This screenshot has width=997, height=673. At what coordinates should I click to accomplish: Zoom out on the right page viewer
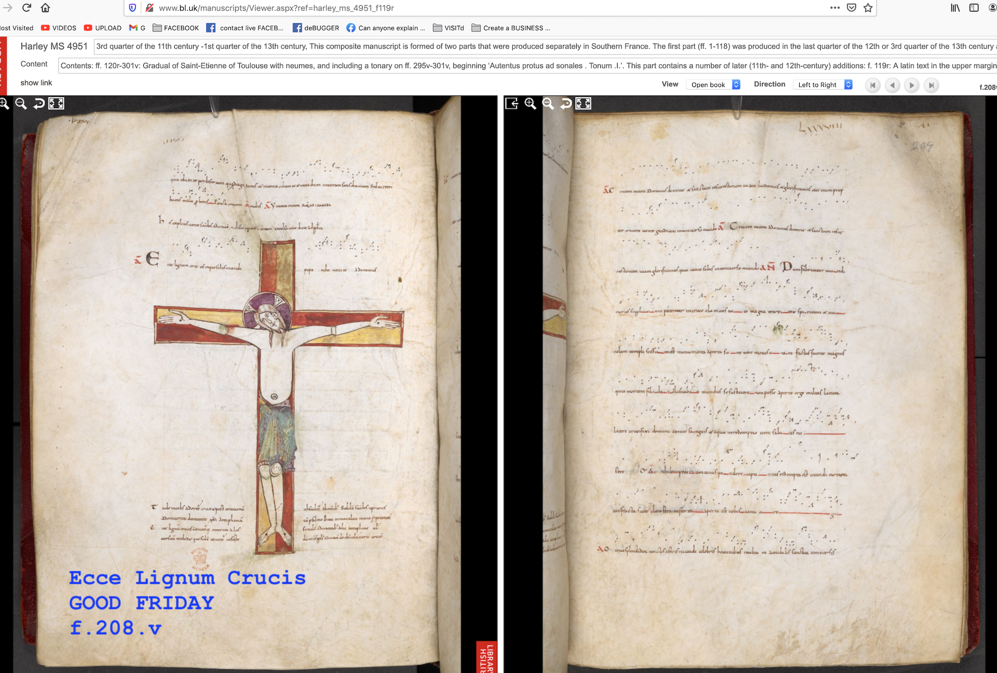tap(548, 104)
